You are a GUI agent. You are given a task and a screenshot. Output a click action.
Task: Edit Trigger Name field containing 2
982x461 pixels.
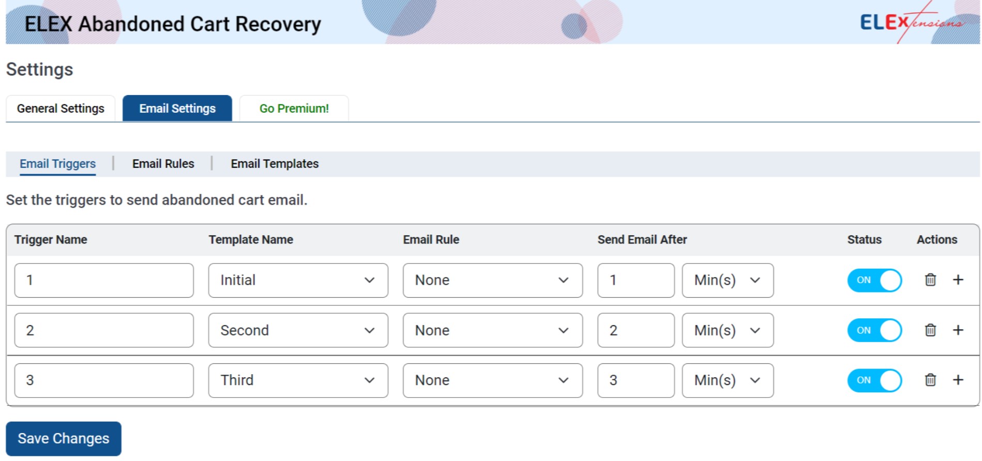tap(104, 330)
